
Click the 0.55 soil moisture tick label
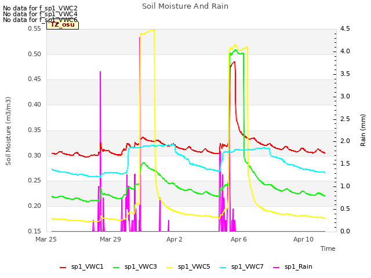tap(34, 29)
